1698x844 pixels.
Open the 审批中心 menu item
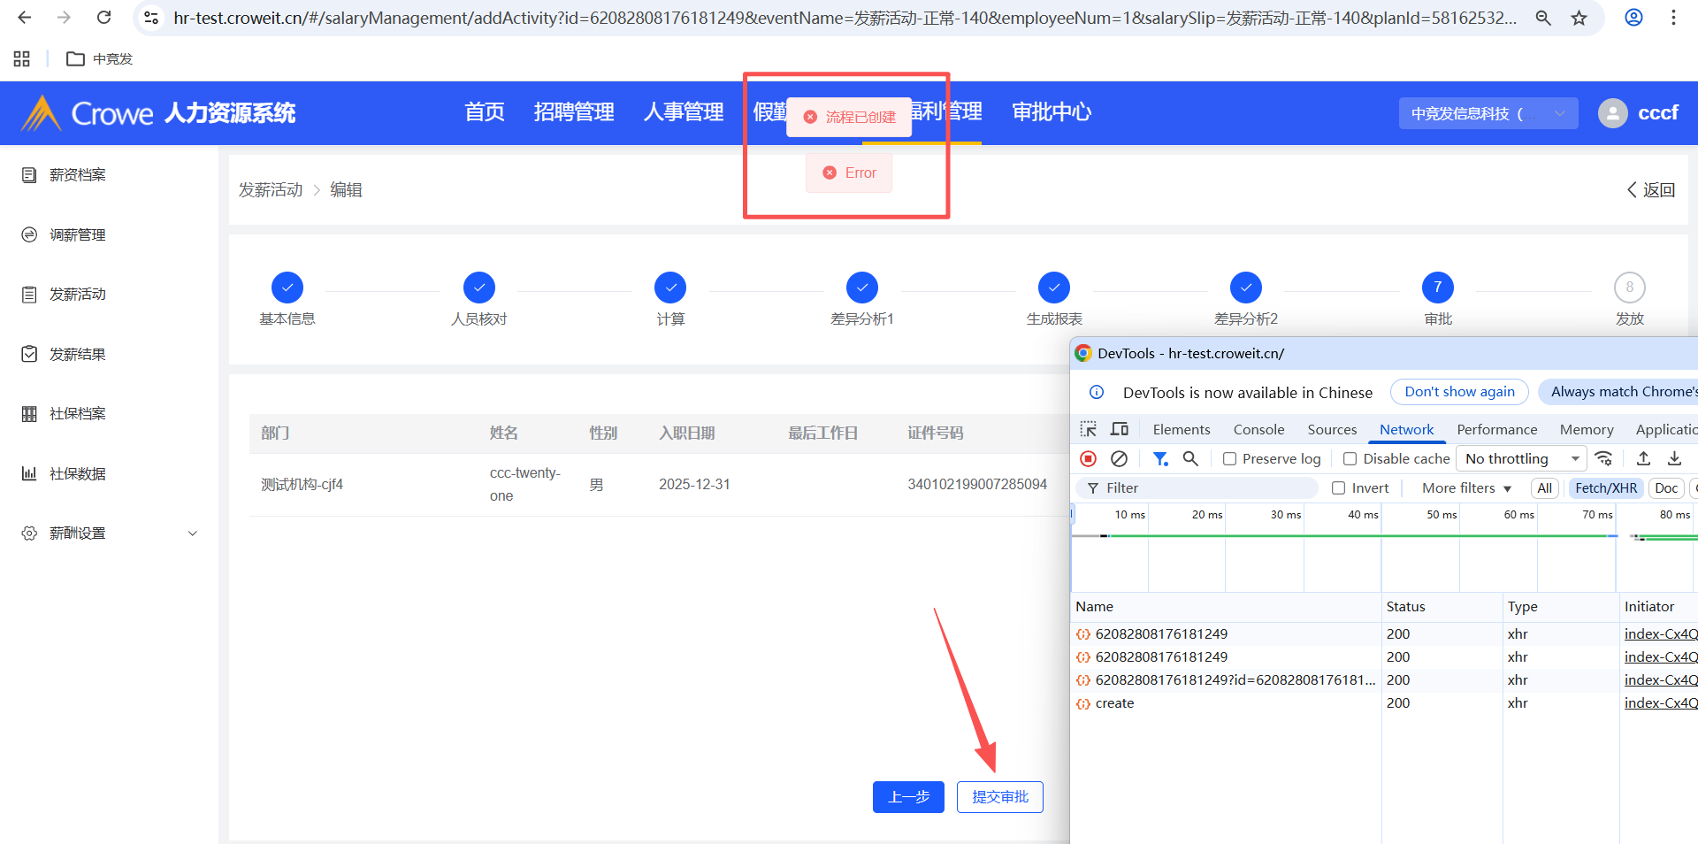tap(1052, 112)
